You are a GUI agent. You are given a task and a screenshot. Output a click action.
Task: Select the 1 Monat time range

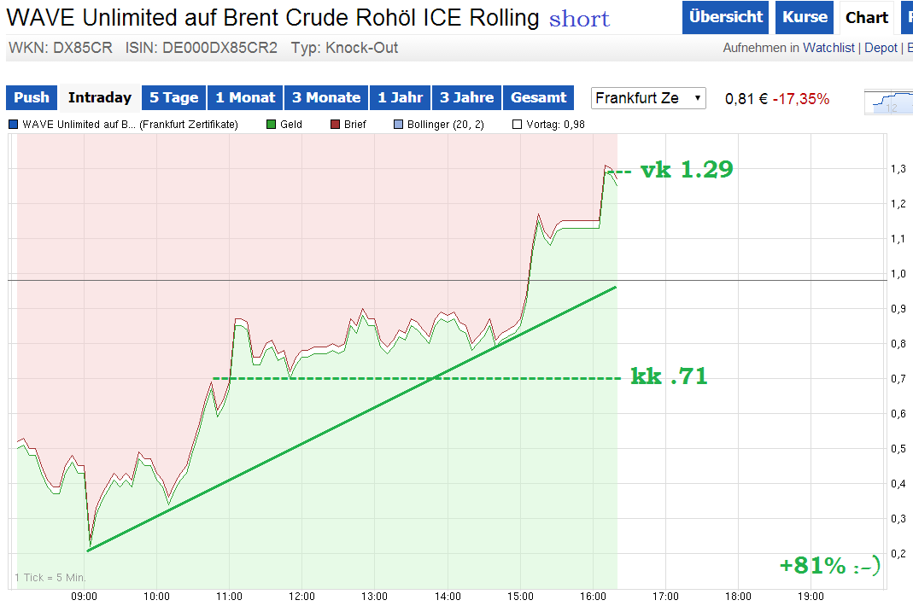tap(245, 97)
